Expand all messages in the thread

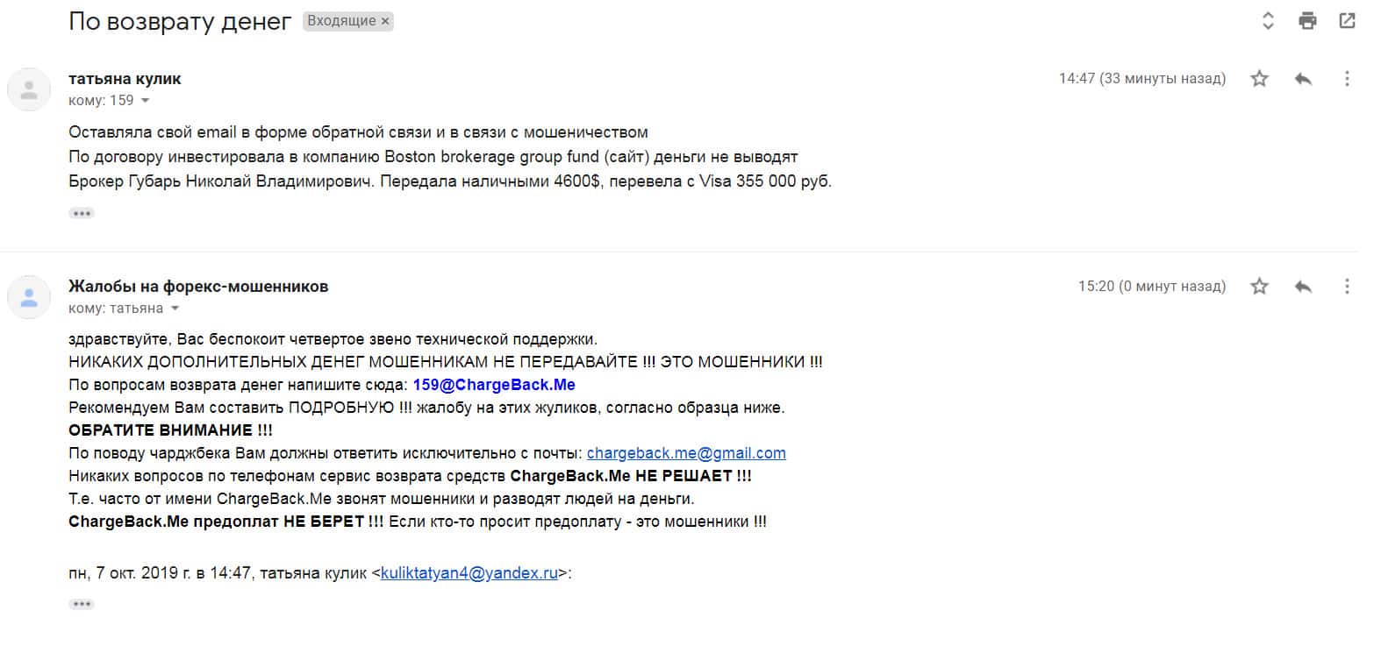click(1268, 21)
